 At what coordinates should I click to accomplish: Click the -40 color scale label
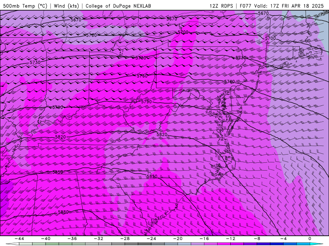click(x=46, y=239)
